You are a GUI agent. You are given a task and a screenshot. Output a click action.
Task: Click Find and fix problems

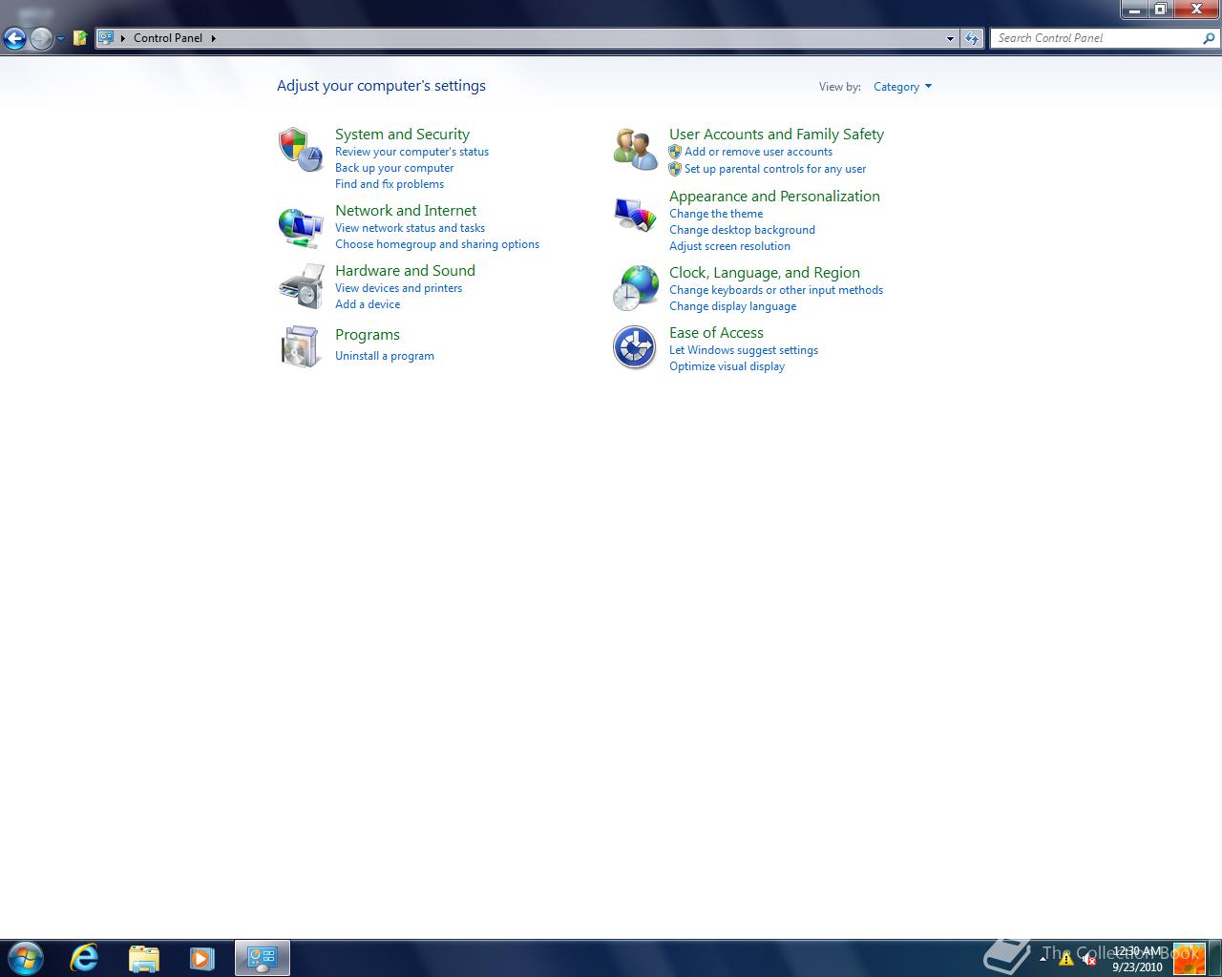(390, 184)
